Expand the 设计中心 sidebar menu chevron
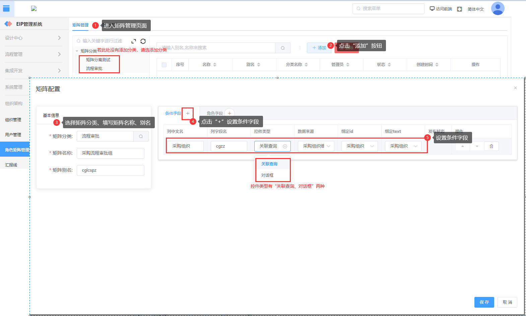Screen dimensions: 526x316 [x=59, y=38]
